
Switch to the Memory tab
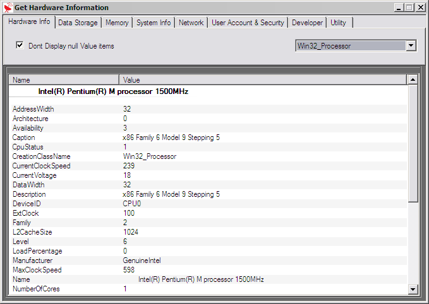(x=117, y=23)
